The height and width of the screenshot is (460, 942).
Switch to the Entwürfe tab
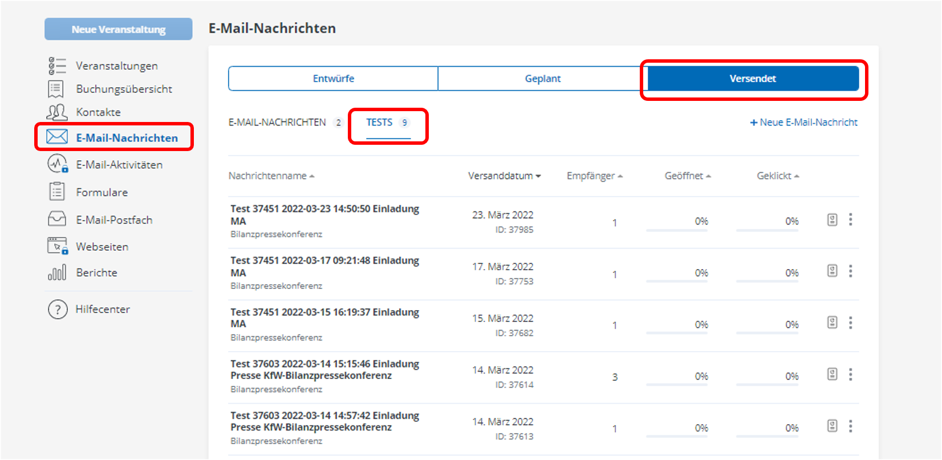(334, 79)
